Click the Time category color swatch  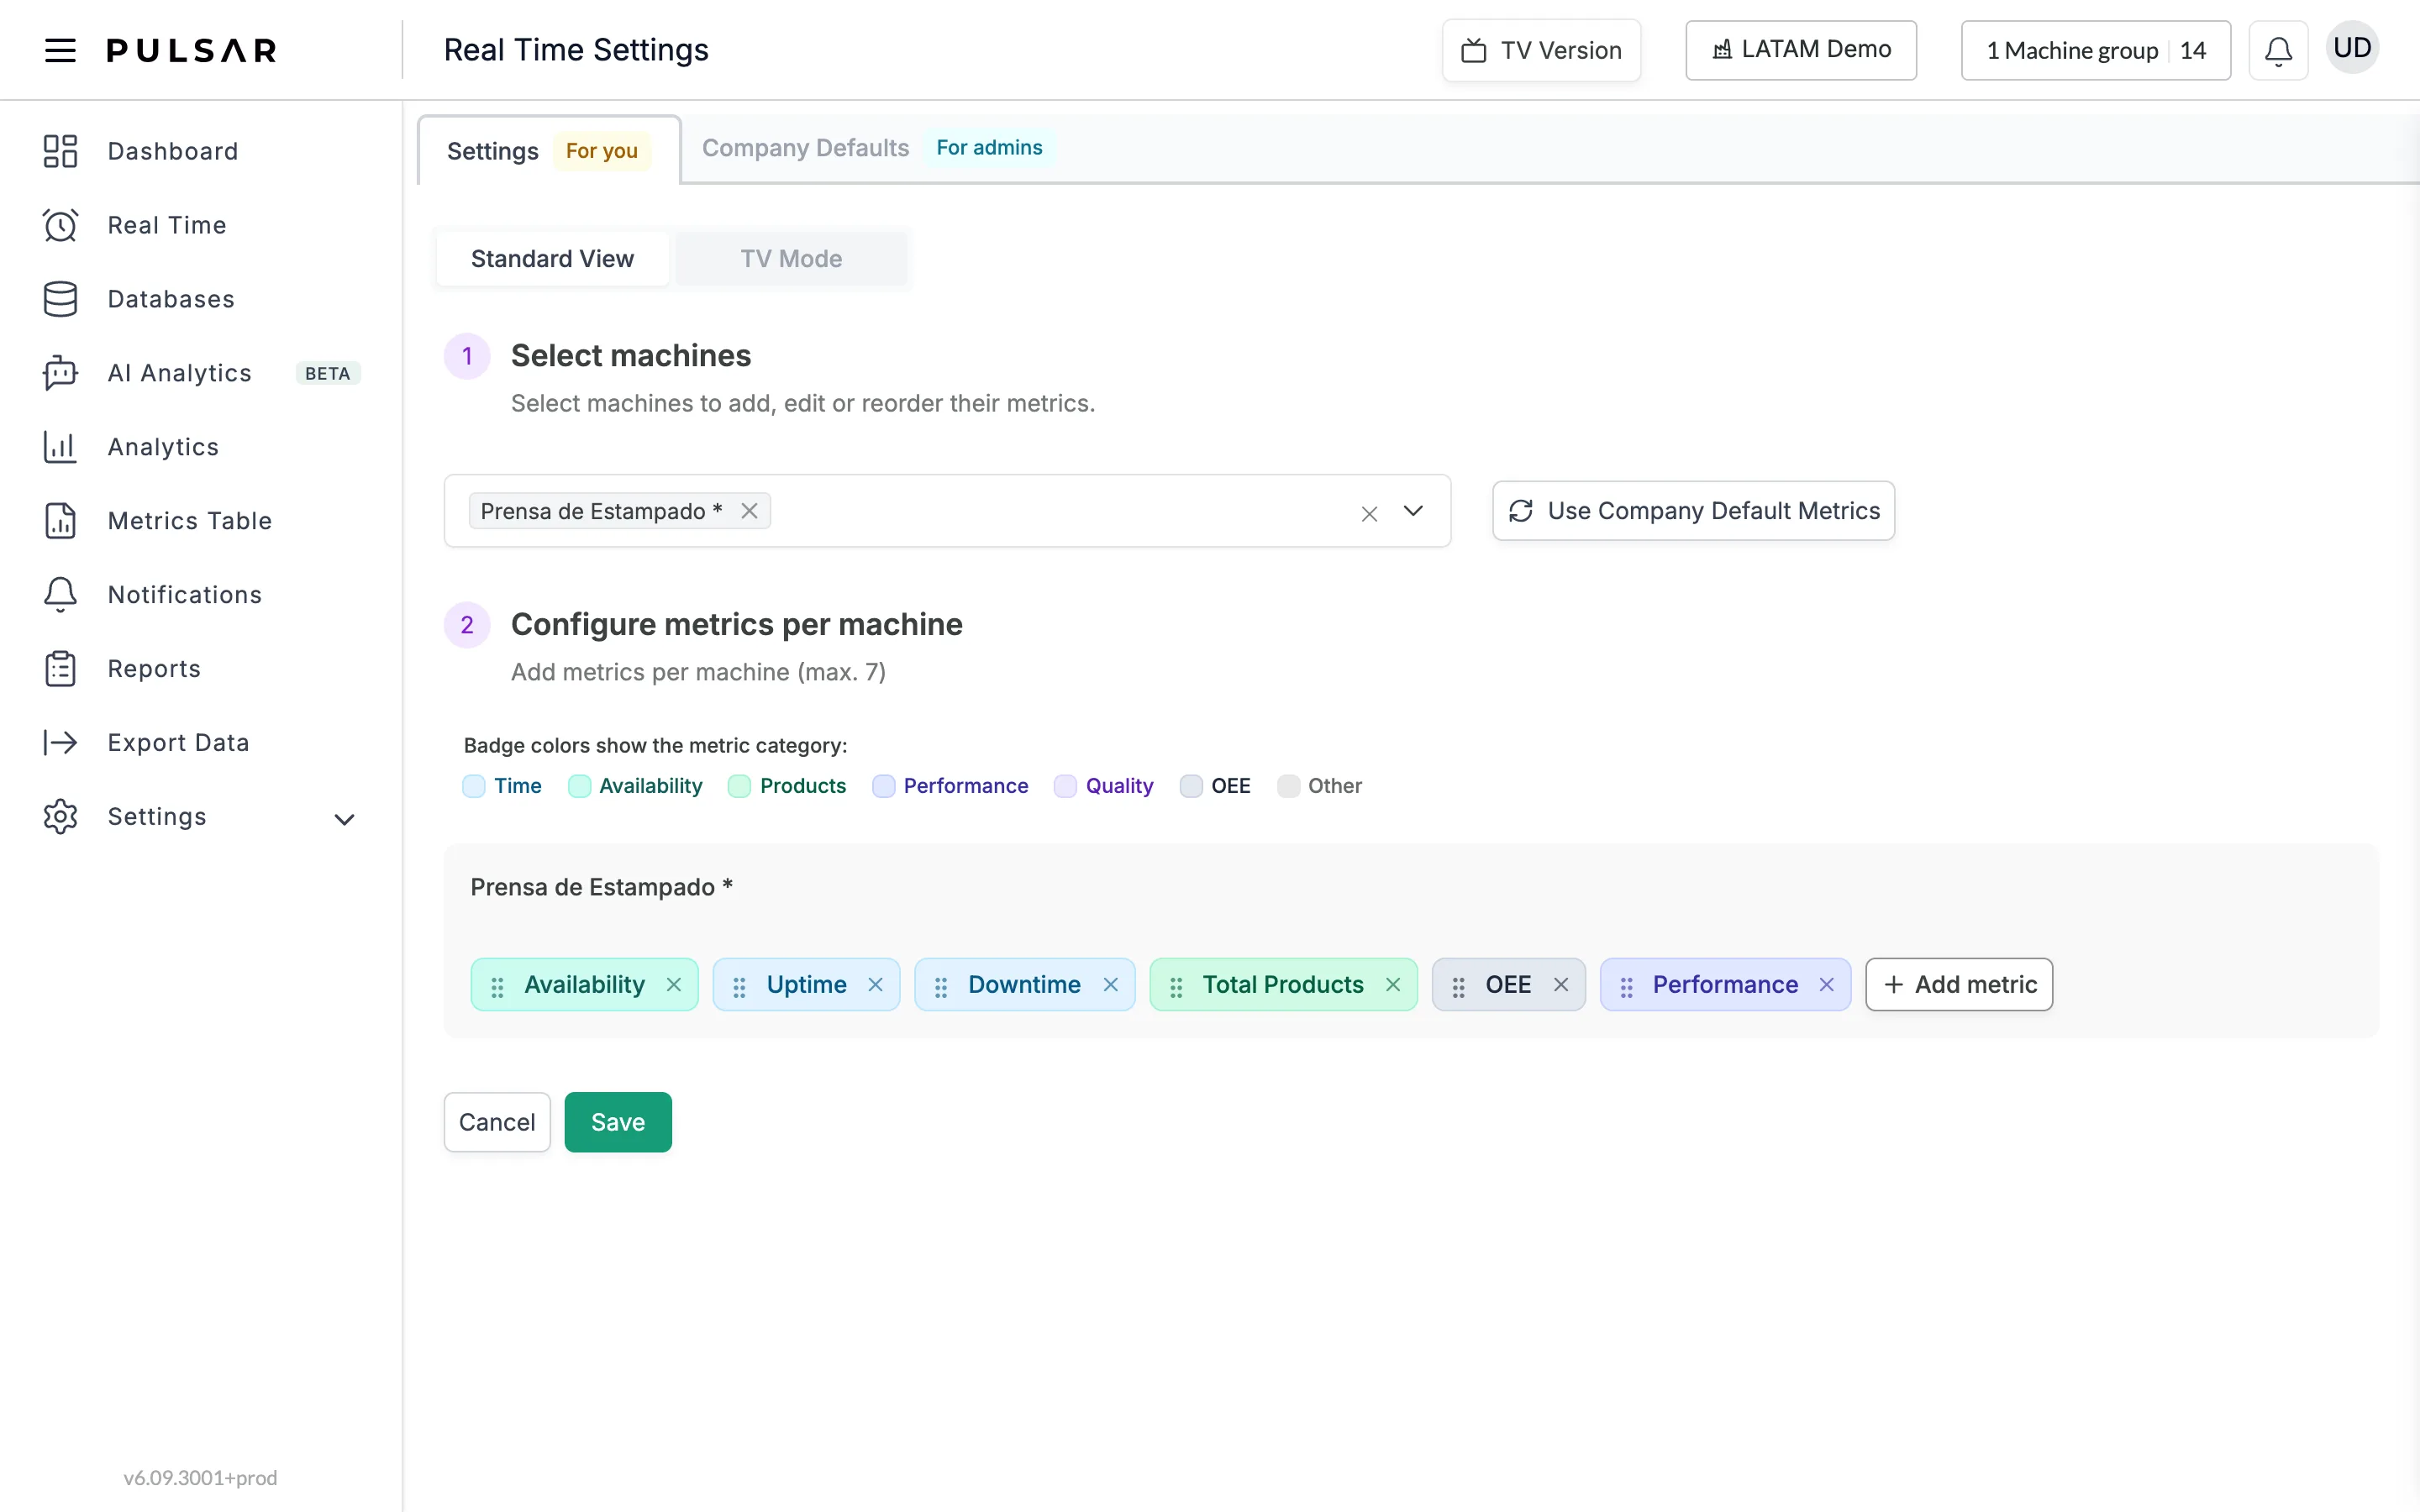[x=474, y=786]
